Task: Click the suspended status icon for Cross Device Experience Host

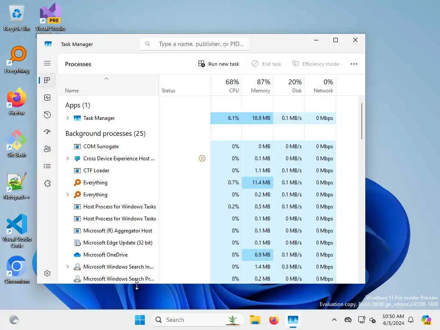Action: [x=202, y=159]
